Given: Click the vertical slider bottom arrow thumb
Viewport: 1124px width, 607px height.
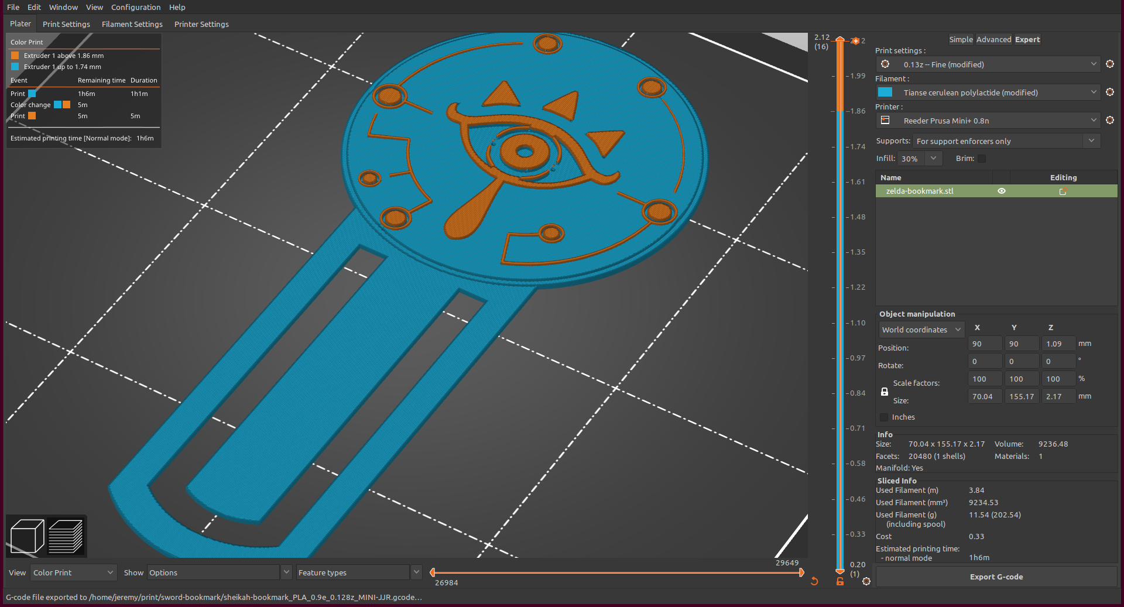Looking at the screenshot, I should [x=840, y=571].
